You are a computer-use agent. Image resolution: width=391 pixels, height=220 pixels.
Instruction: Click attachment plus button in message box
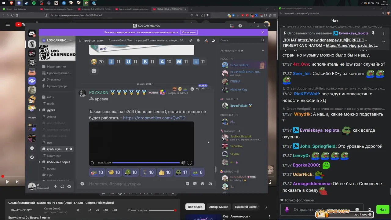coord(82,184)
